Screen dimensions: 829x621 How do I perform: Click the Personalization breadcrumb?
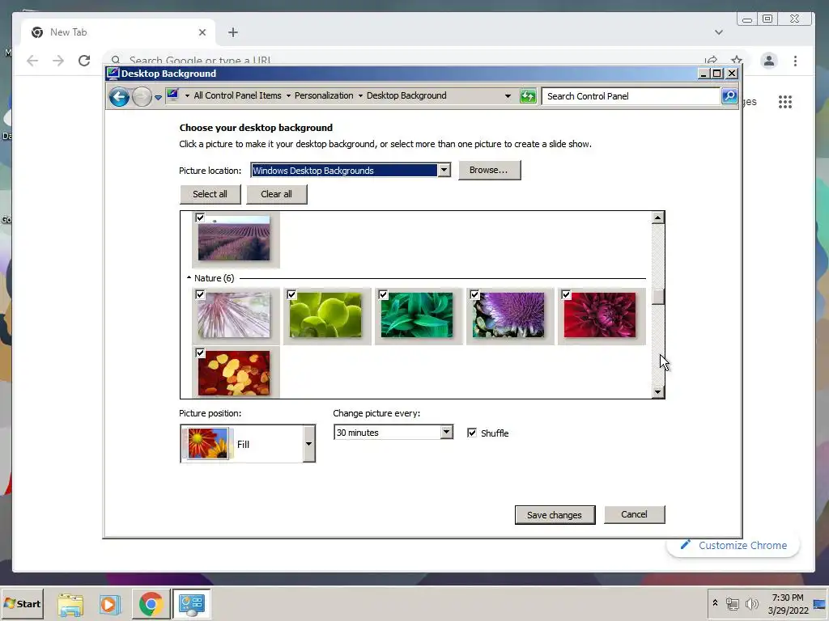[324, 95]
